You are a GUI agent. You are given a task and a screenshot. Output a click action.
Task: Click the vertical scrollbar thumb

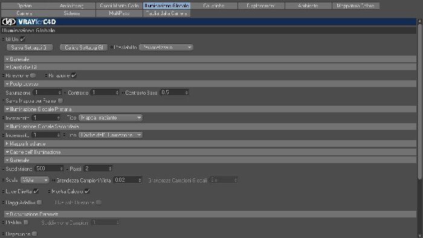pos(419,101)
